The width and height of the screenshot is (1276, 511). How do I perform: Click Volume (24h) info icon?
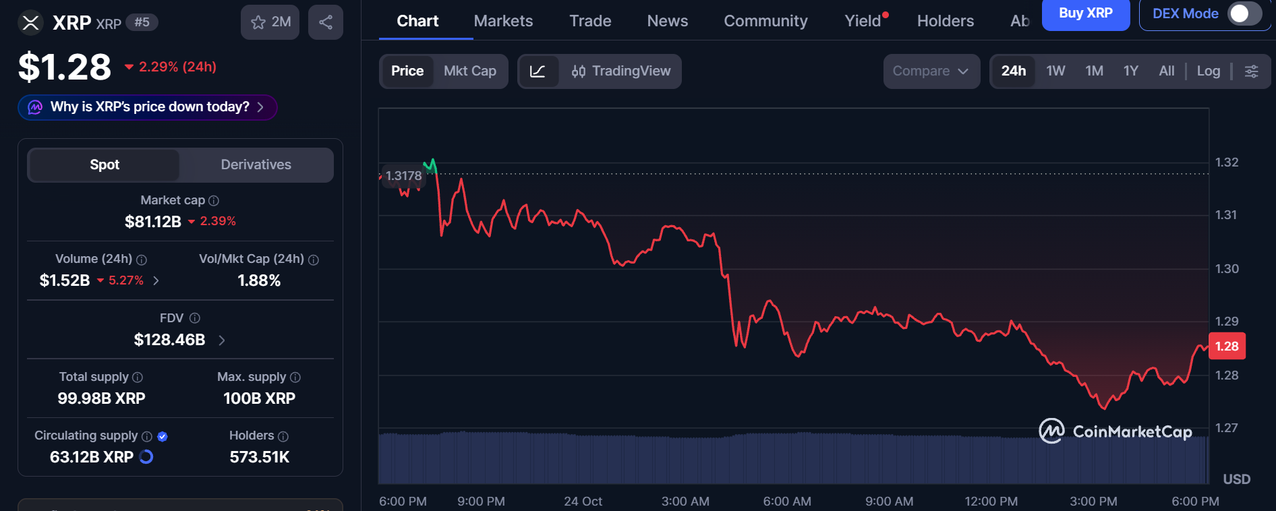coord(142,260)
